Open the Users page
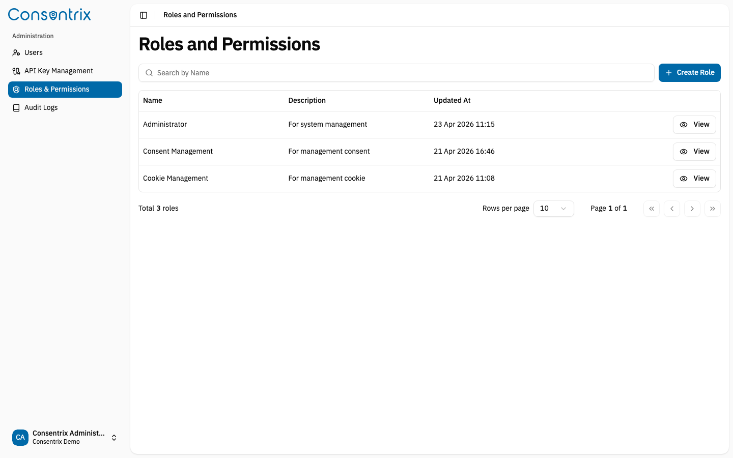This screenshot has height=458, width=733. [x=65, y=53]
